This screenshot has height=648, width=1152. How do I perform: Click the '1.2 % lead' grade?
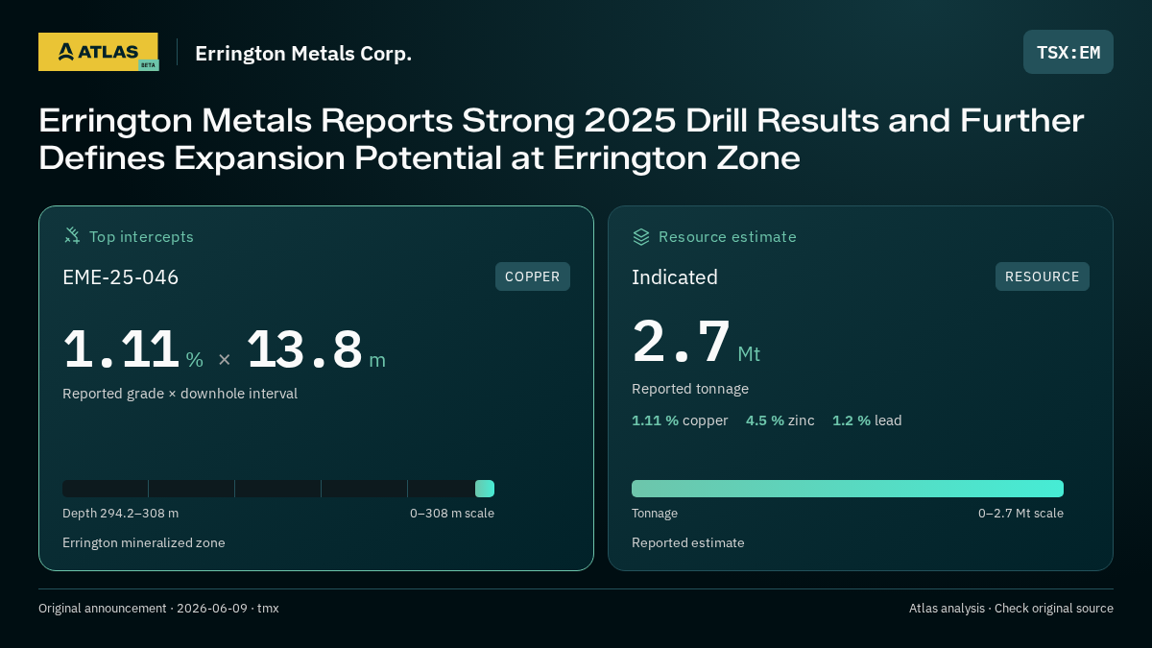[x=867, y=420]
